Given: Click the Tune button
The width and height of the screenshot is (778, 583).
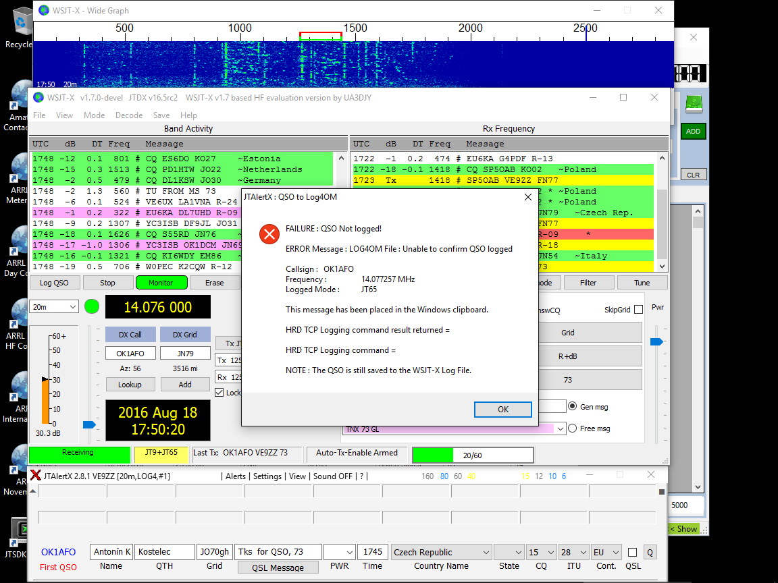Looking at the screenshot, I should tap(642, 283).
